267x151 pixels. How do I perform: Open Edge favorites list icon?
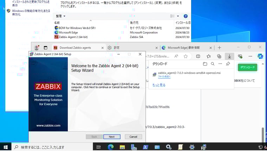point(209,56)
